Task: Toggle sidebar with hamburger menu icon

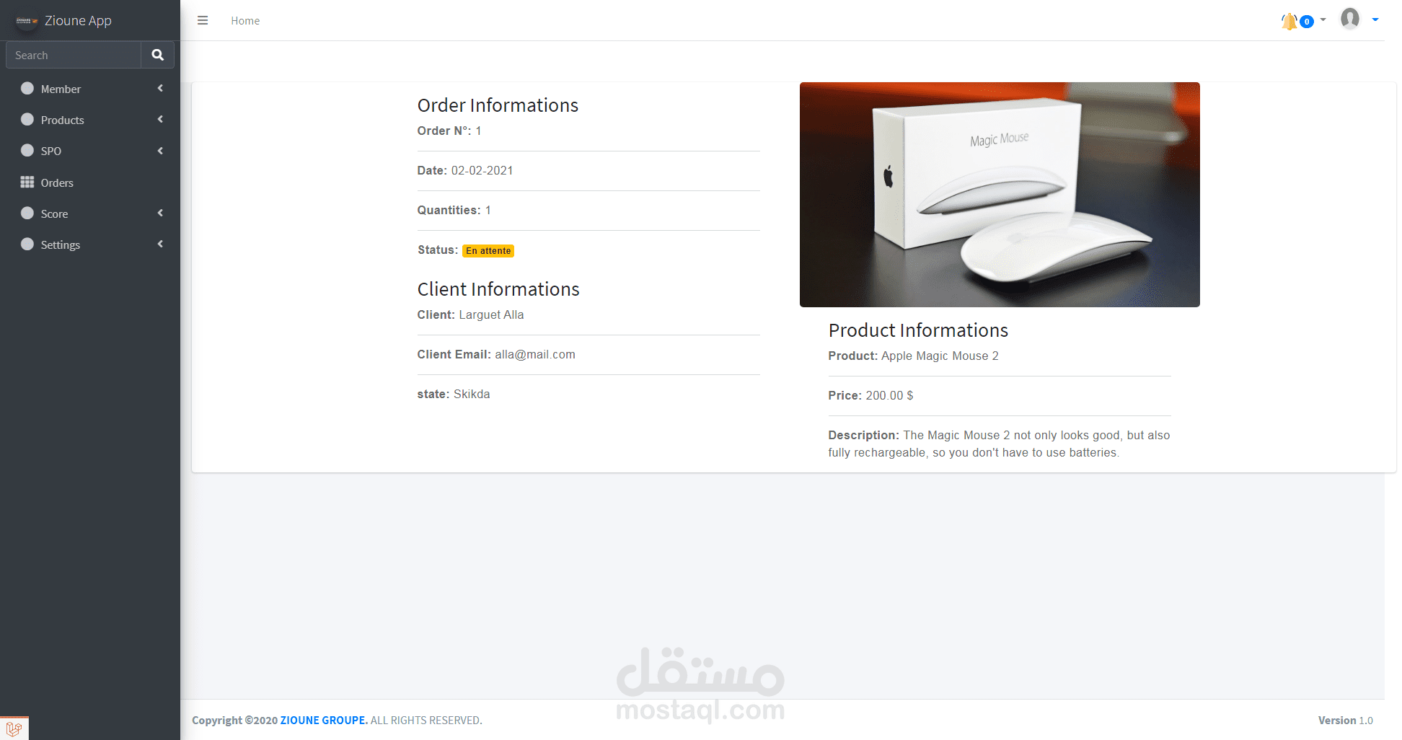Action: [x=203, y=20]
